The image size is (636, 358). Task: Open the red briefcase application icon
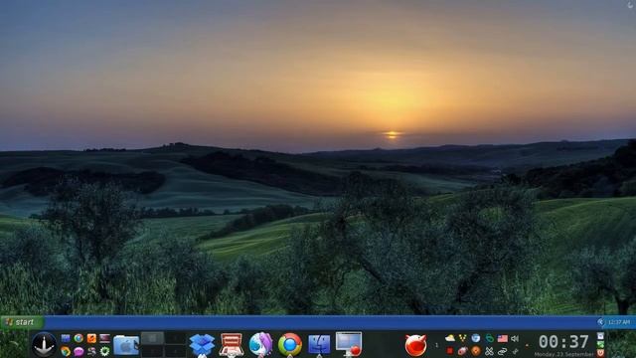coord(232,345)
